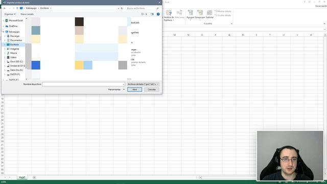Viewport: 327px width, 184px height.
Task: Expand the Documentos tree node
Action: point(5,40)
